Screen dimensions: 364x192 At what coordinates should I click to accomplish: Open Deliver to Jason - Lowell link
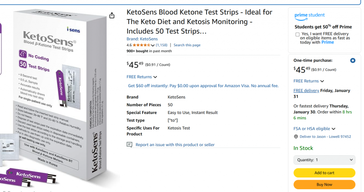(x=325, y=136)
